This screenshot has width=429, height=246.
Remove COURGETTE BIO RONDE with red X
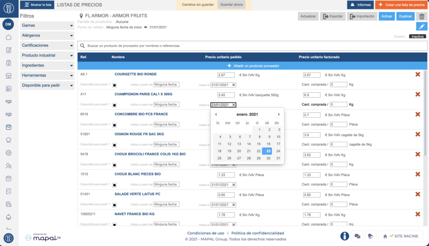click(x=418, y=74)
